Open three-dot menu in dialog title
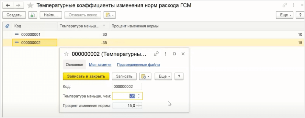305x118 pixels. [x=165, y=54]
